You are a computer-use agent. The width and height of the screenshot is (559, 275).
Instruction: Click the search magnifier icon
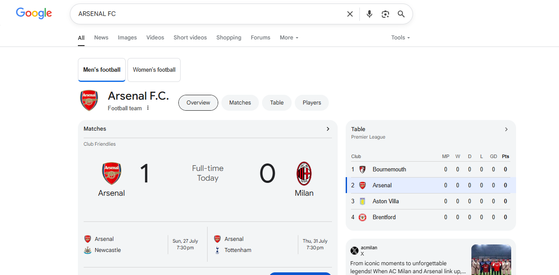pos(401,14)
